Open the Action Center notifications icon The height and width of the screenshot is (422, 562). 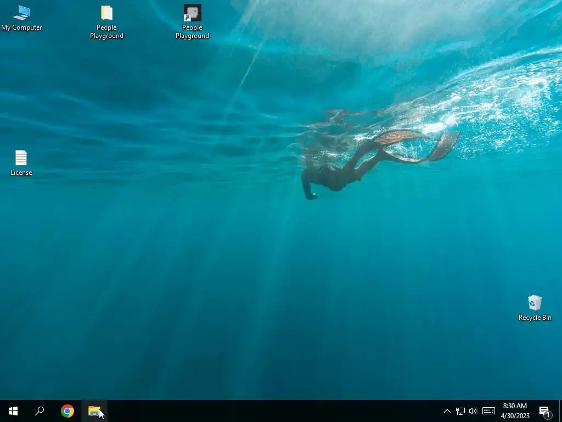click(544, 411)
